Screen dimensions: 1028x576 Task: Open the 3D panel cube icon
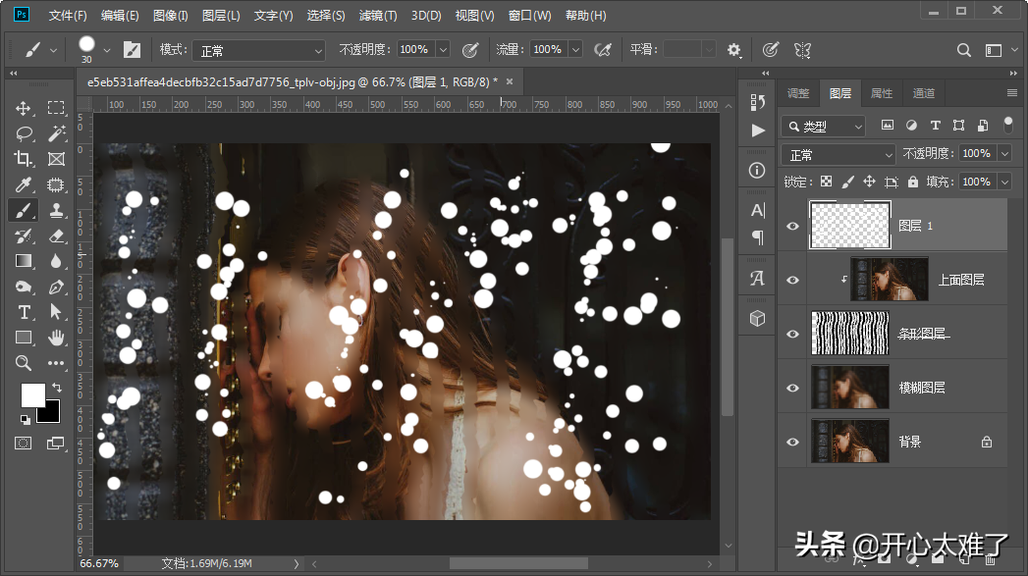pyautogui.click(x=757, y=319)
